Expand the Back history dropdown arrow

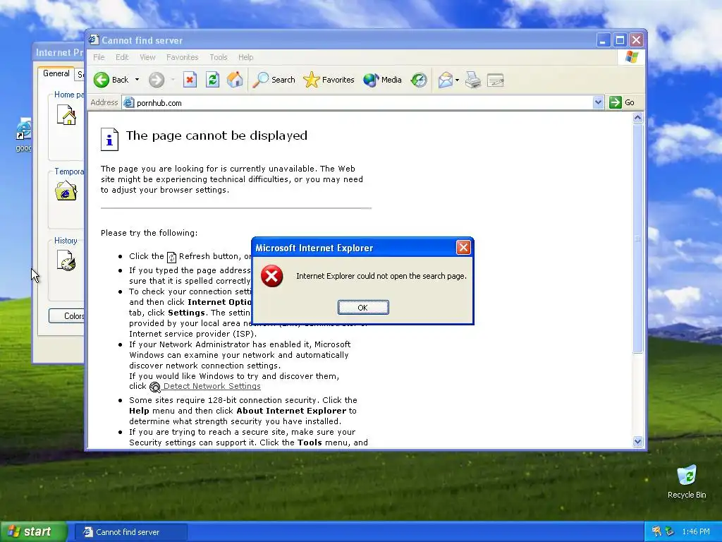pos(137,80)
